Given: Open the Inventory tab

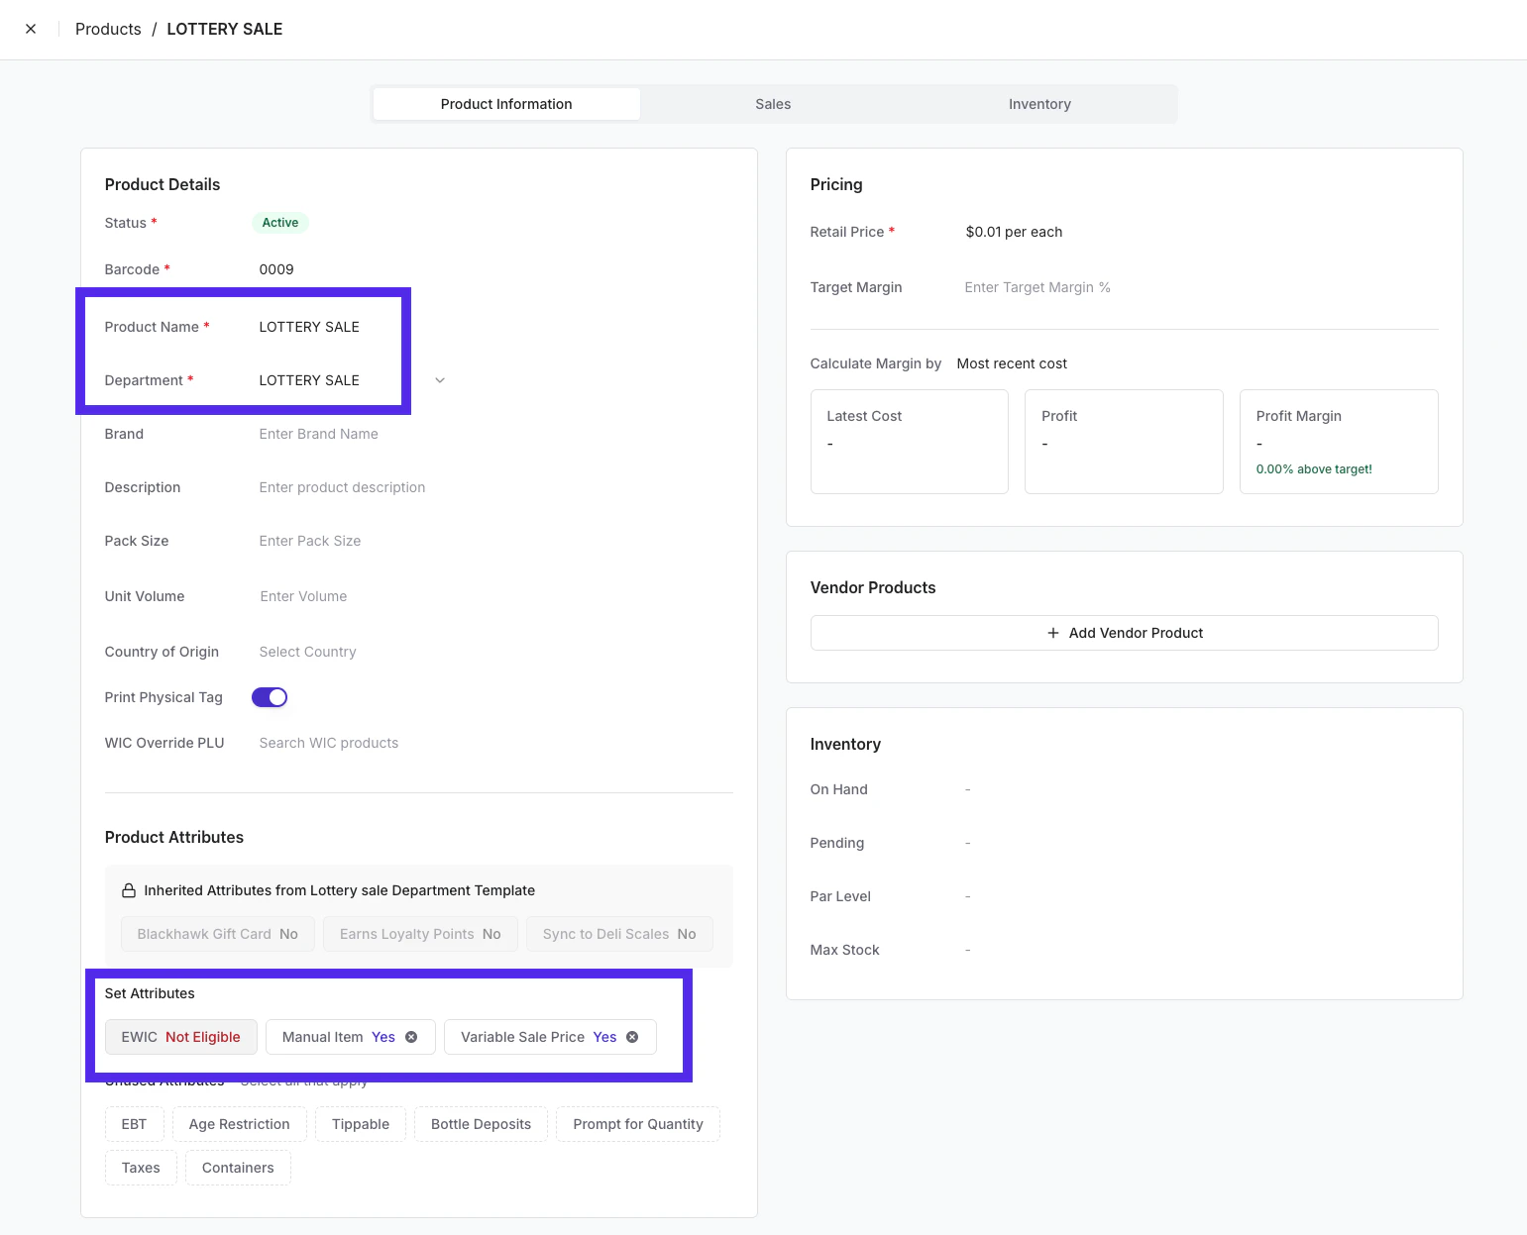Looking at the screenshot, I should [1039, 104].
